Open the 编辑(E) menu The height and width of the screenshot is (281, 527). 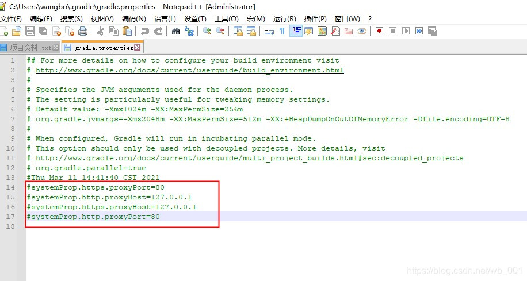(x=41, y=19)
